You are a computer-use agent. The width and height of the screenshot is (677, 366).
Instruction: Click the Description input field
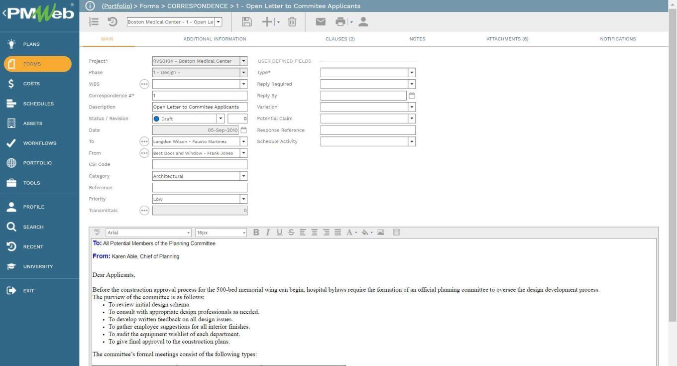click(x=200, y=107)
